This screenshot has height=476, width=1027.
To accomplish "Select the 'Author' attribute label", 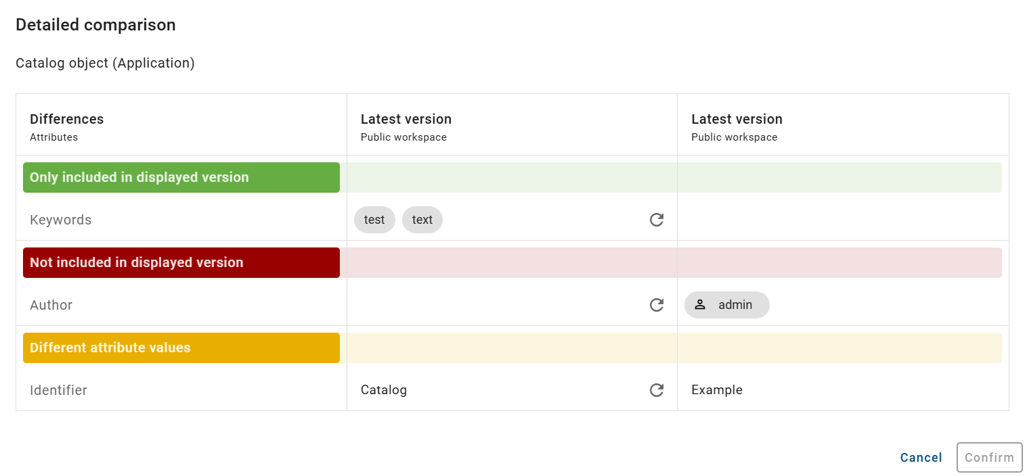I will pos(51,305).
